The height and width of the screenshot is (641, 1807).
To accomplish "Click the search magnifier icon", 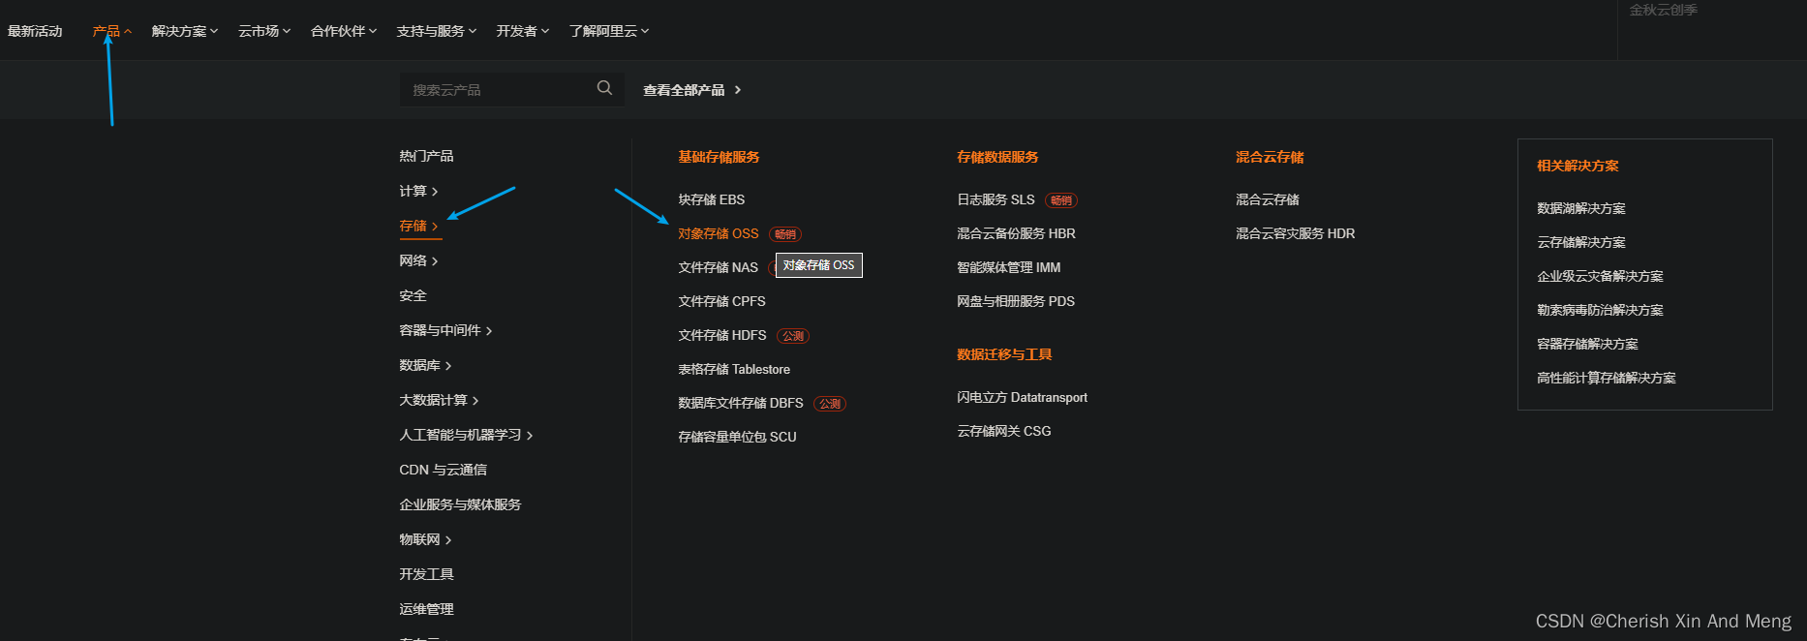I will [x=604, y=88].
